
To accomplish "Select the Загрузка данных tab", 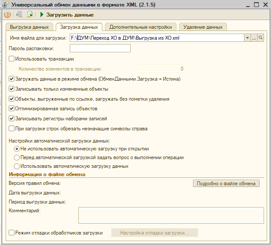I will pos(79,27).
